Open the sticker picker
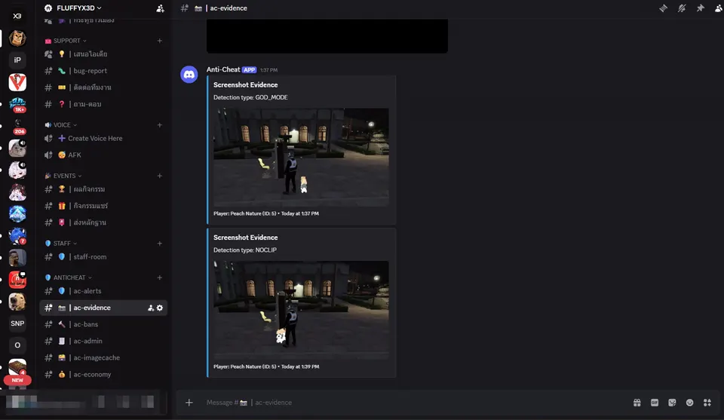 pos(672,403)
